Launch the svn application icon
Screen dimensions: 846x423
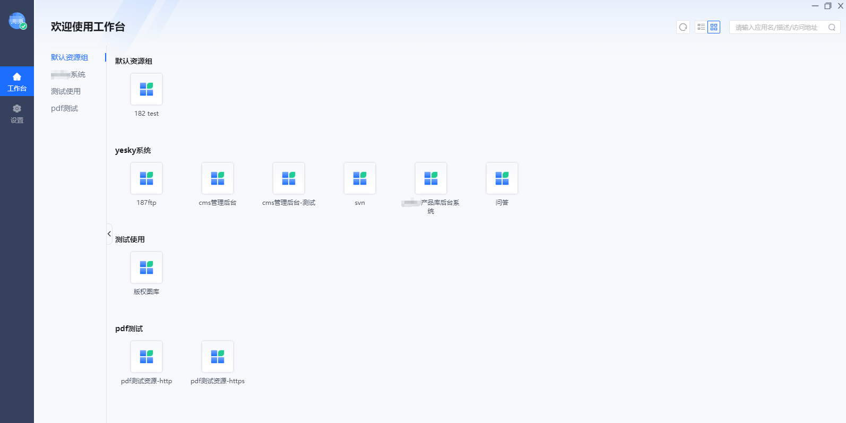pyautogui.click(x=360, y=178)
